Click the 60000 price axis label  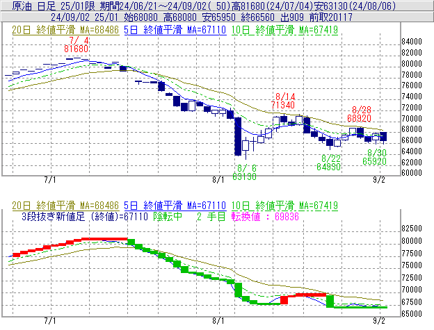tap(412, 173)
